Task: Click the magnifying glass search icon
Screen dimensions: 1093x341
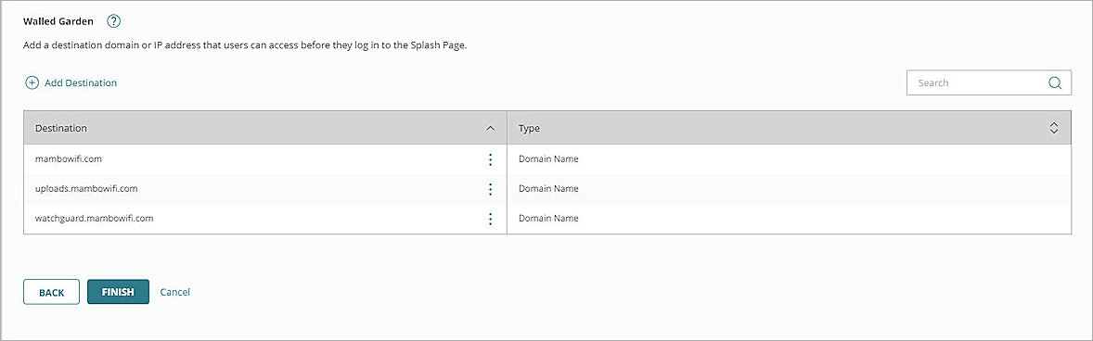Action: tap(1055, 82)
